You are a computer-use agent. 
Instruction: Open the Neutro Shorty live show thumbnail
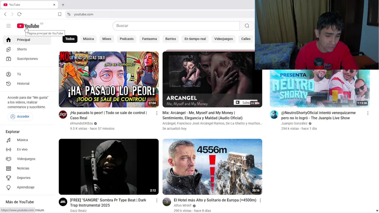320,88
